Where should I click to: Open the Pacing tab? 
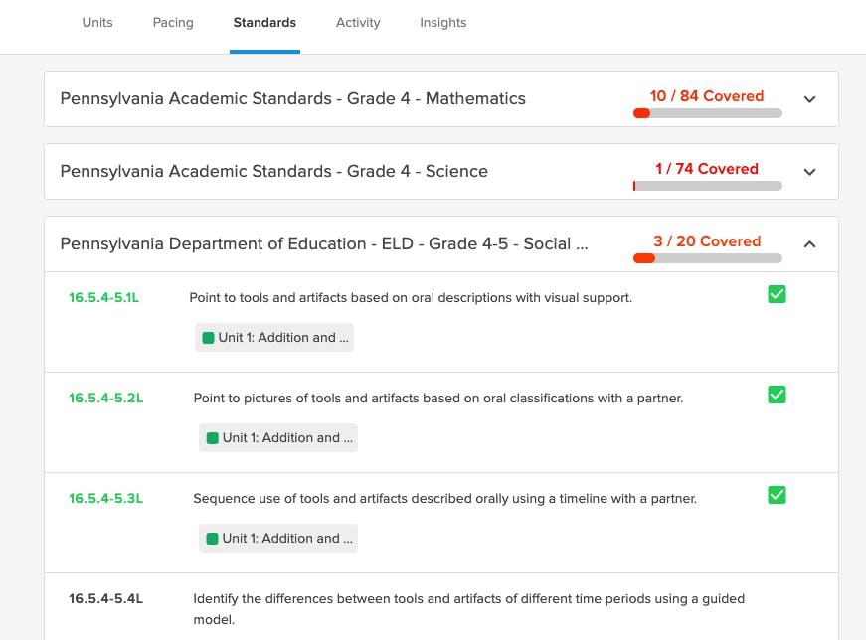coord(173,23)
